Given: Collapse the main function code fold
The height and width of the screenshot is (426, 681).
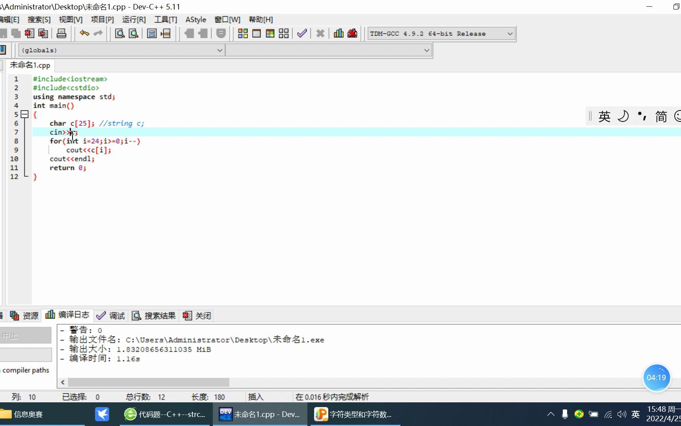Looking at the screenshot, I should point(24,114).
